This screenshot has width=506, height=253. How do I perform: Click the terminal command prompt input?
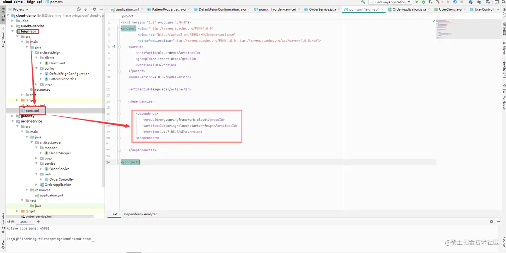coord(93,239)
